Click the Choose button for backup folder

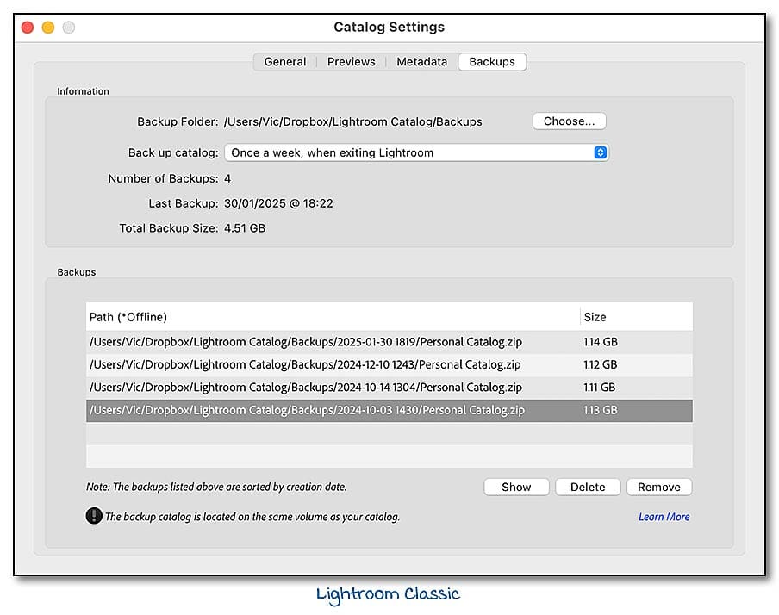(x=569, y=121)
